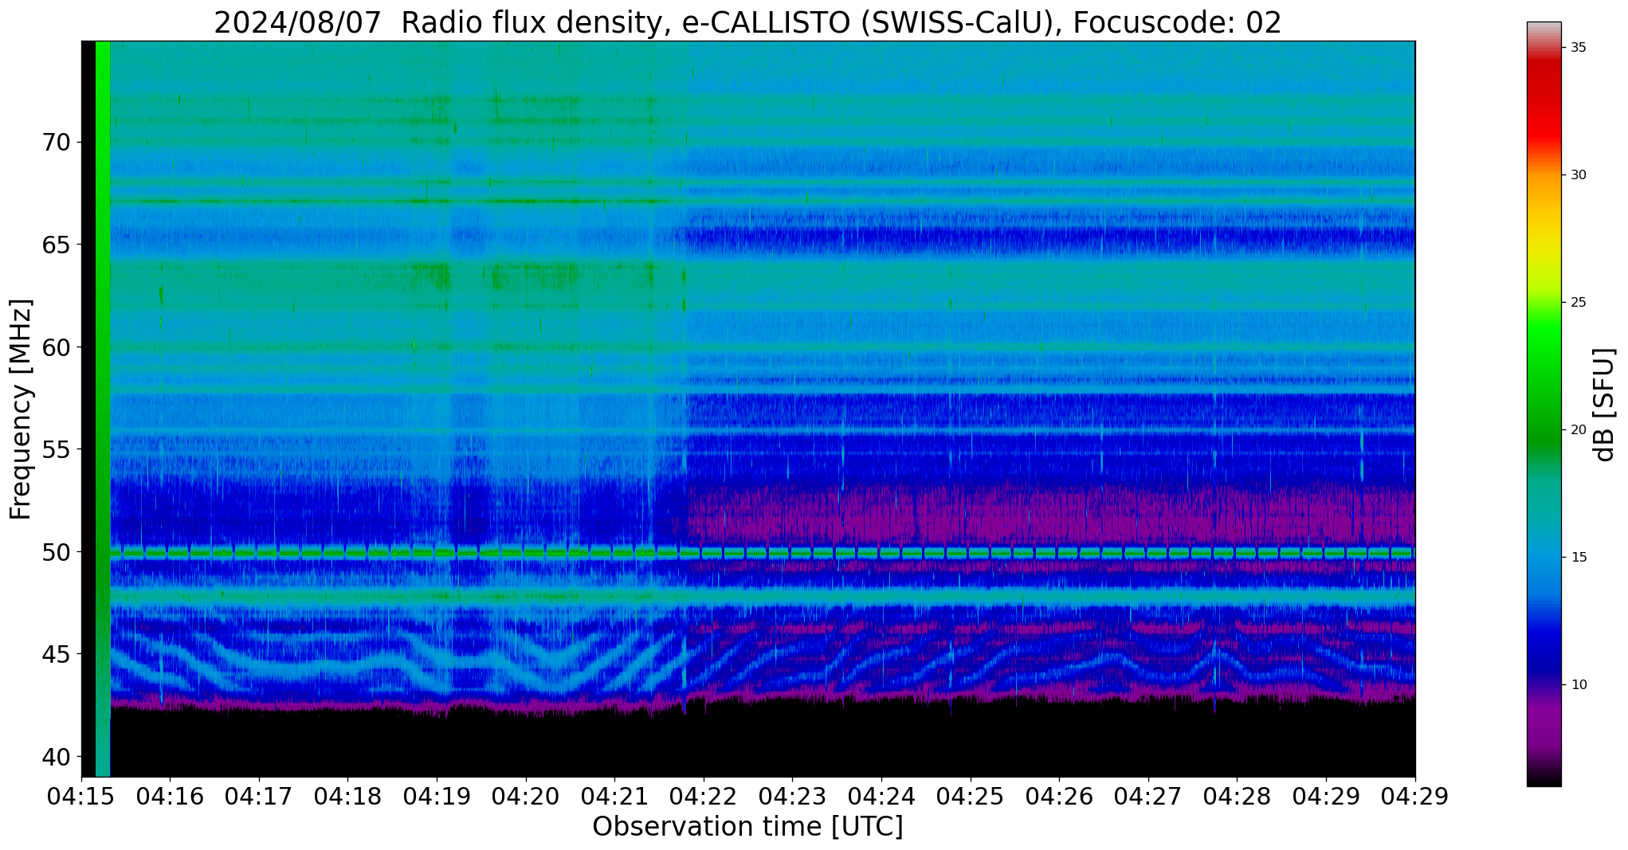Click the 45 MHz y-axis tick label
The height and width of the screenshot is (850, 1628).
(x=56, y=654)
